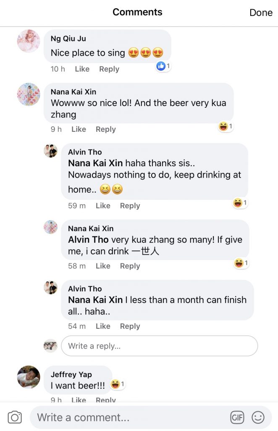View haha reaction on Nana Kai Xin's first comment
The width and height of the screenshot is (278, 431).
tap(226, 126)
